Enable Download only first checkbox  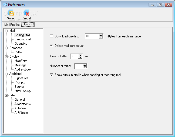click(51, 36)
